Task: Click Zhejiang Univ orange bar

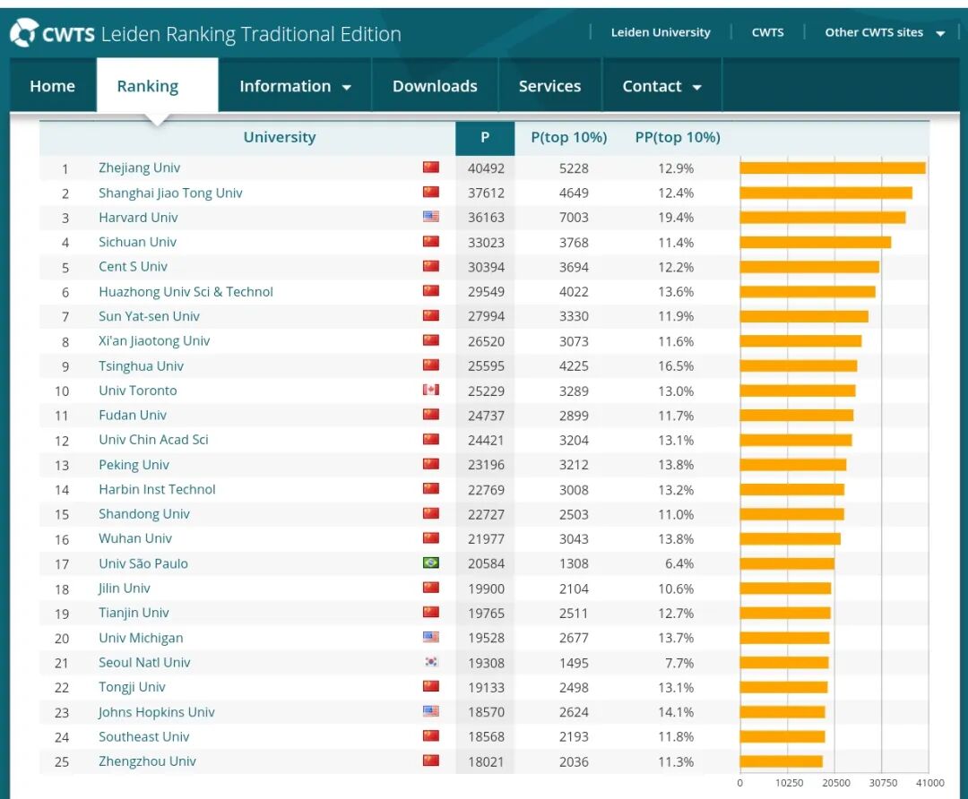Action: click(x=833, y=168)
